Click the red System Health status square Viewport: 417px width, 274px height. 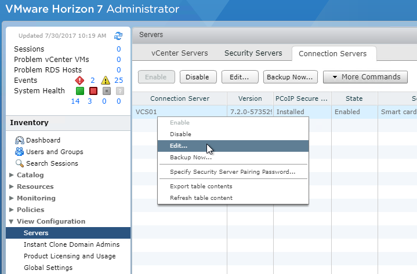(93, 91)
